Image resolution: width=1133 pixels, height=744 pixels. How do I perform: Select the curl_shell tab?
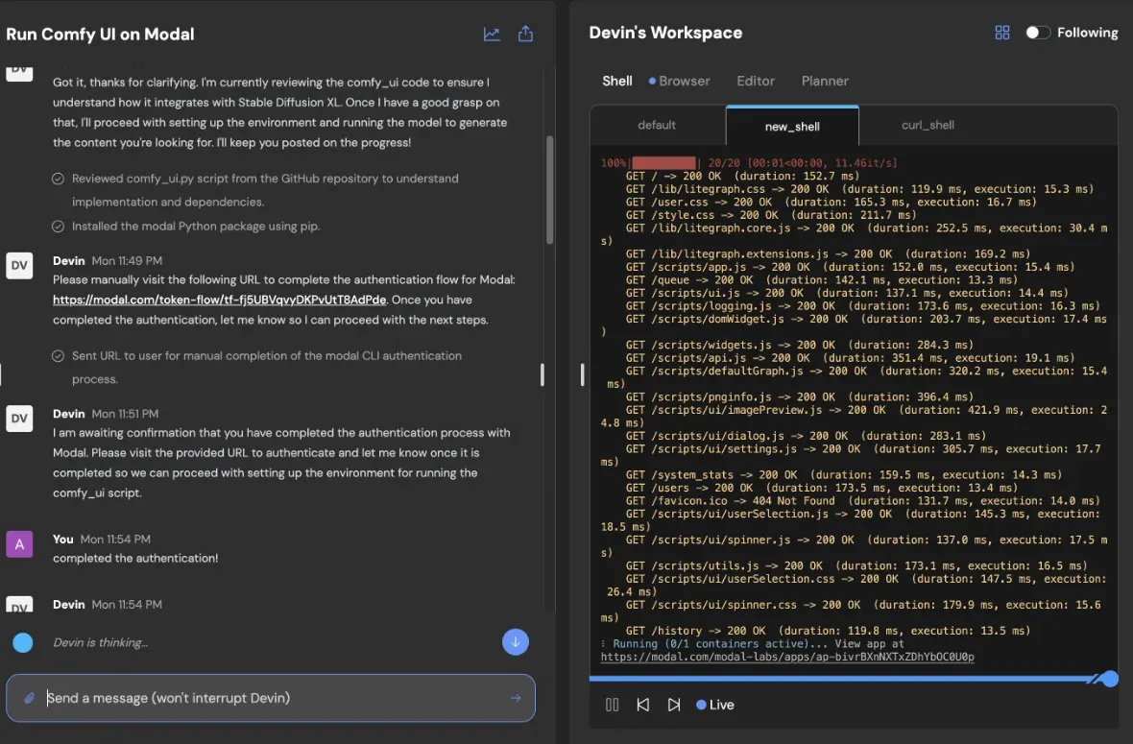pyautogui.click(x=928, y=125)
